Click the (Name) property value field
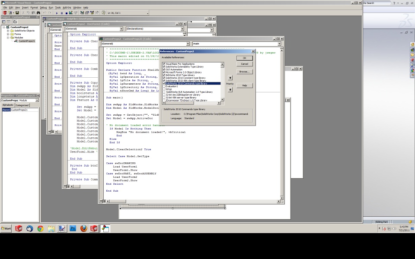This screenshot has height=259, width=415. (x=25, y=110)
